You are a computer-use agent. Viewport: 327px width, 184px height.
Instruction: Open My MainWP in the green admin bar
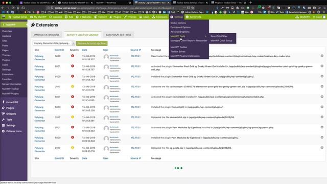tap(38, 17)
